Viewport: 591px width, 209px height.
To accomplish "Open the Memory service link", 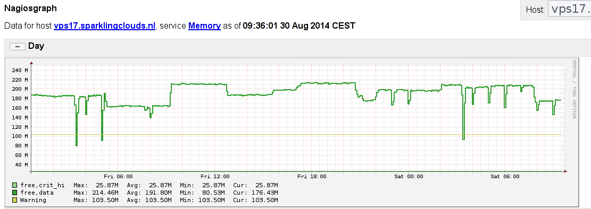I will [204, 26].
